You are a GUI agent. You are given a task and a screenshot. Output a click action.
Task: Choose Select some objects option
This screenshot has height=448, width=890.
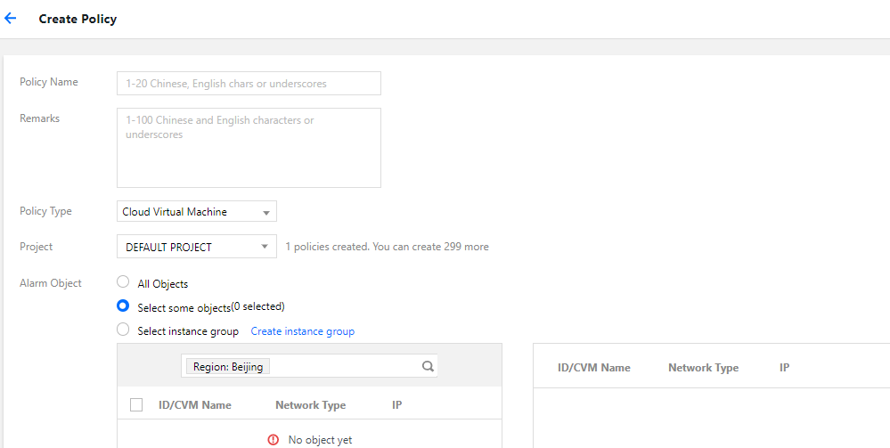pyautogui.click(x=123, y=305)
